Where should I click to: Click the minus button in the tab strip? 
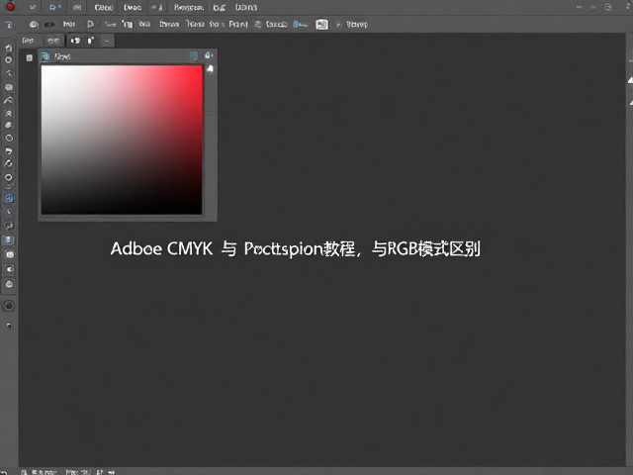tap(107, 41)
